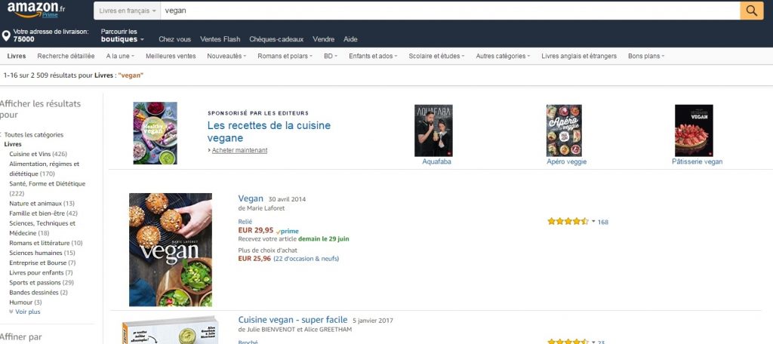Open the Marie Laforet Vegan book cover
773x344 pixels.
coord(171,249)
